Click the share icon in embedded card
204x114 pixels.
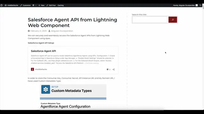tap(113, 70)
